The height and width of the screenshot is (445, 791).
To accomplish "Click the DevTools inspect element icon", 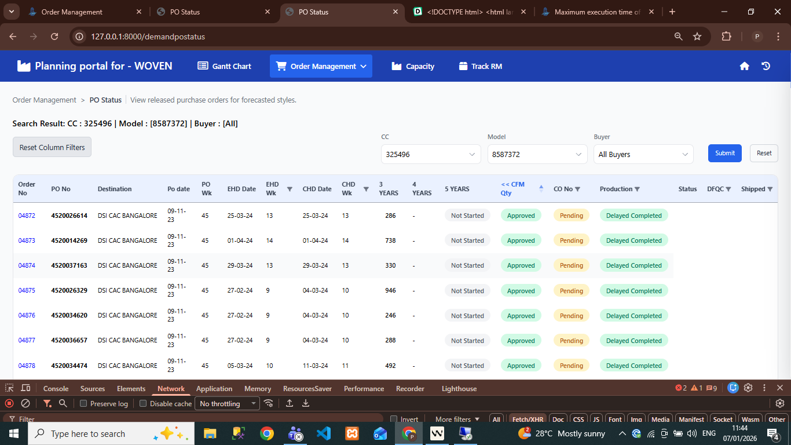I will 9,388.
